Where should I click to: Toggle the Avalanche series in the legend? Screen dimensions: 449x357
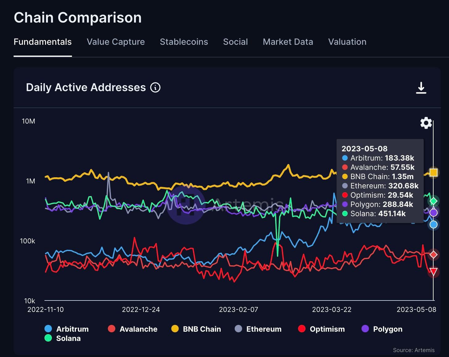point(133,329)
